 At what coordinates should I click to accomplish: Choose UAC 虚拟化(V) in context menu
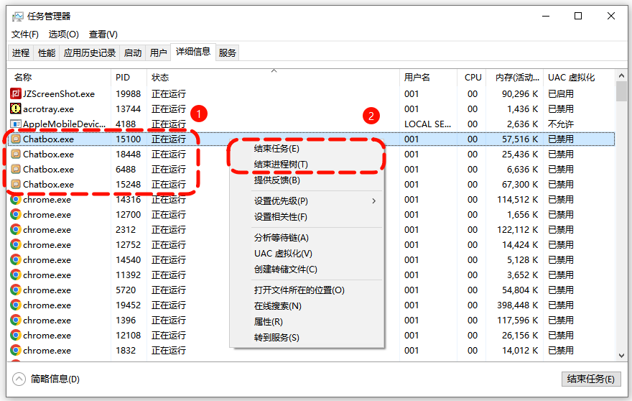tap(283, 254)
